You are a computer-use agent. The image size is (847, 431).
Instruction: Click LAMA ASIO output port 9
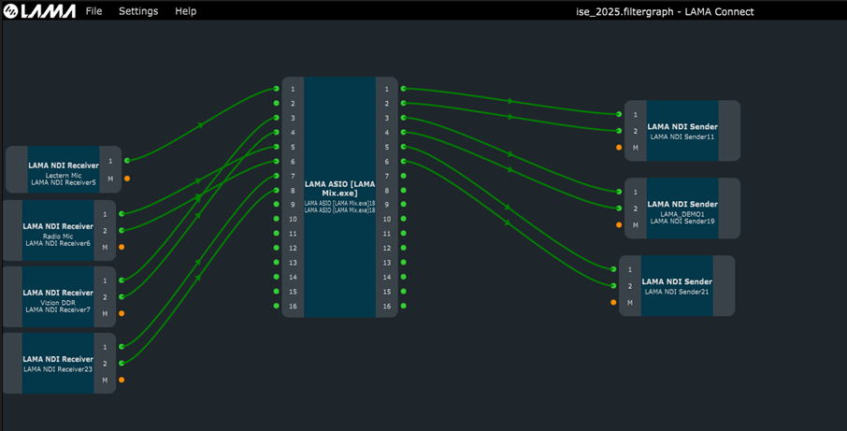tap(404, 205)
